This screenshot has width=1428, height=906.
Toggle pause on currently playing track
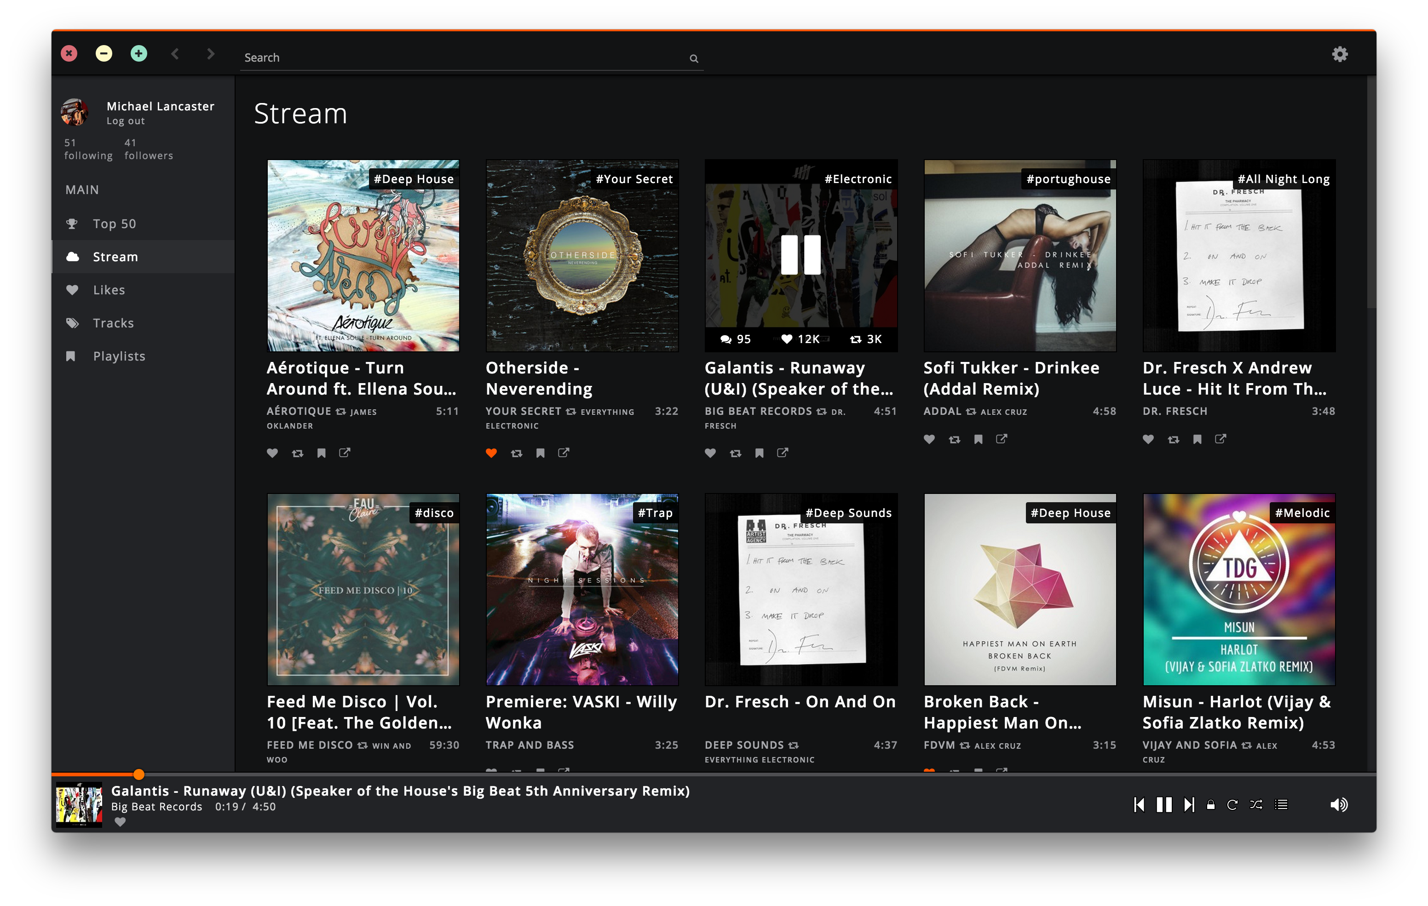click(x=1163, y=803)
